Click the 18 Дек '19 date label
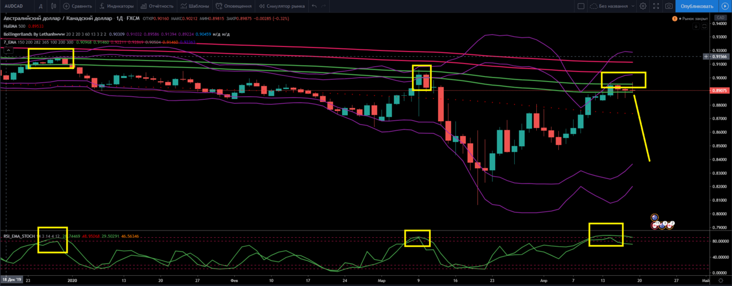The width and height of the screenshot is (732, 286). [x=11, y=280]
